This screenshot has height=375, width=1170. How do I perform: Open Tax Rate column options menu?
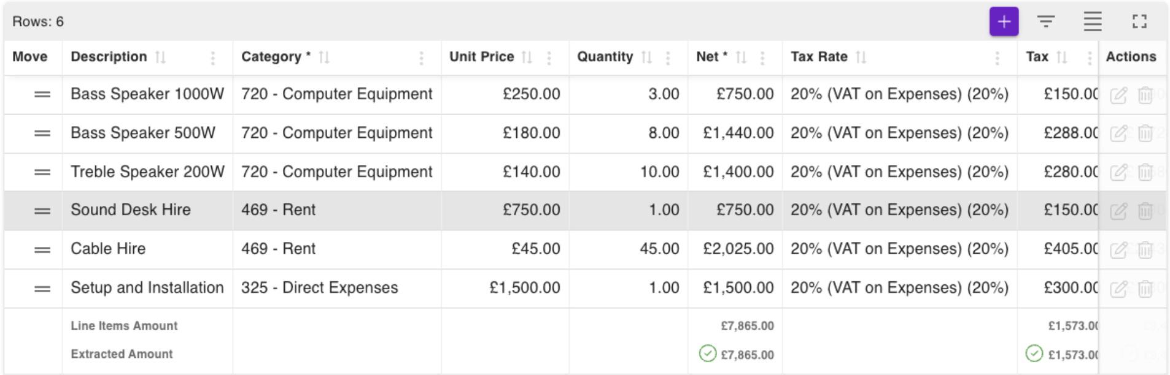[997, 58]
